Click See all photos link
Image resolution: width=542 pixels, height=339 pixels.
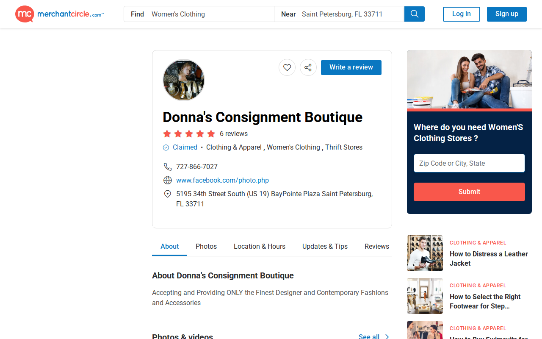pos(369,336)
